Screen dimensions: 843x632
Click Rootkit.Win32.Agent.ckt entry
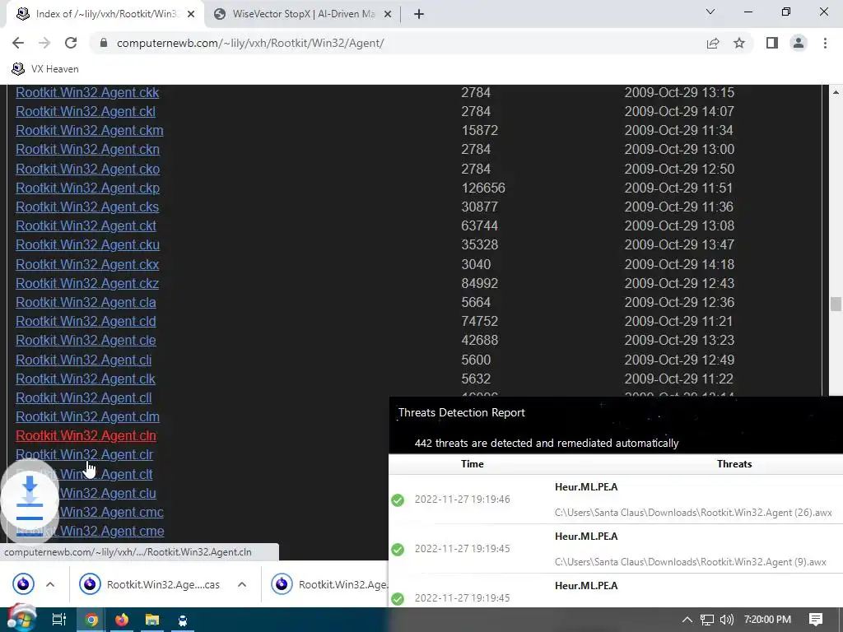coord(86,225)
